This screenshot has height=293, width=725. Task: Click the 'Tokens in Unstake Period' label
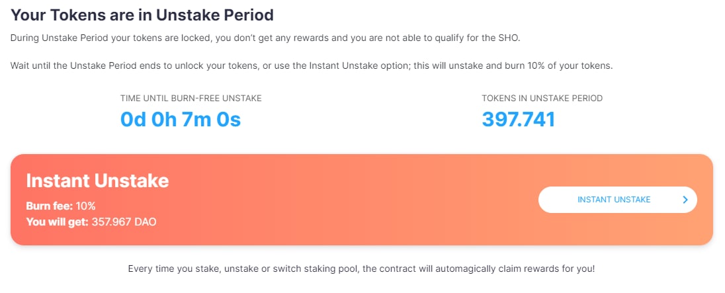542,99
